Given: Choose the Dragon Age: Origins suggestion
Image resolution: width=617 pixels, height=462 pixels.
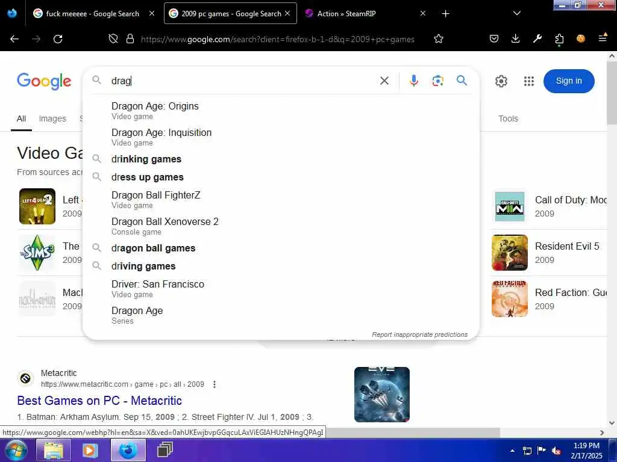Looking at the screenshot, I should click(x=281, y=111).
